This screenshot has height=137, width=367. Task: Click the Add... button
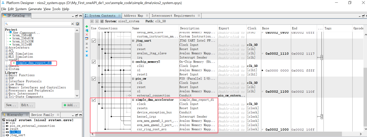70,105
